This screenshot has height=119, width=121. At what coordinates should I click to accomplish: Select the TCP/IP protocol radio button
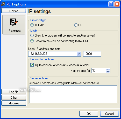(x=32, y=25)
